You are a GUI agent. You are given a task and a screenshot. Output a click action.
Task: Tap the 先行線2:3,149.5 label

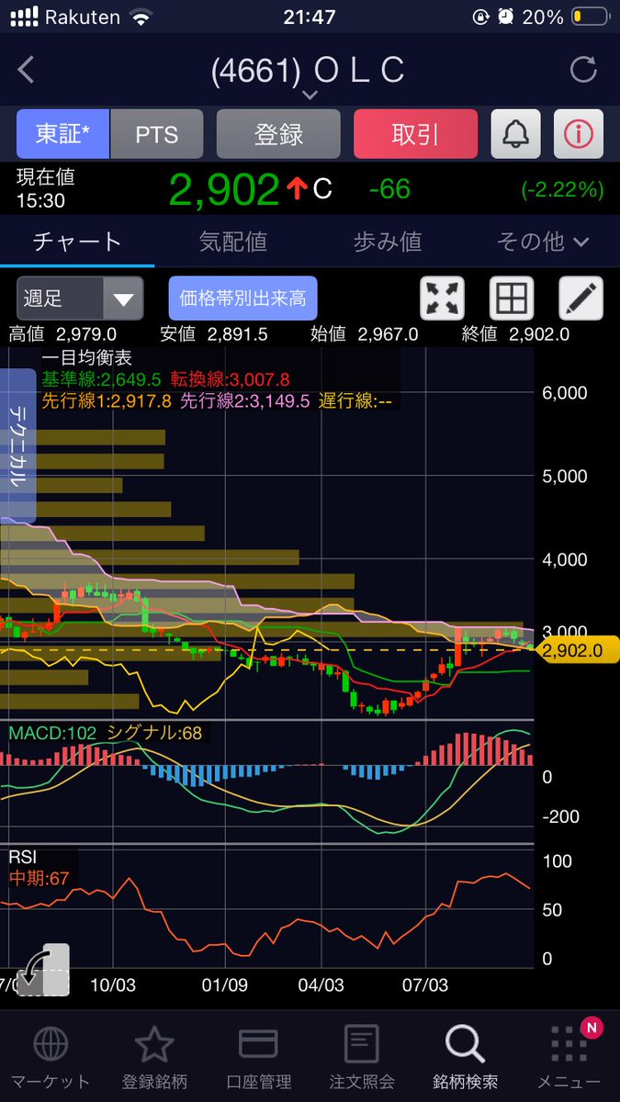(244, 400)
